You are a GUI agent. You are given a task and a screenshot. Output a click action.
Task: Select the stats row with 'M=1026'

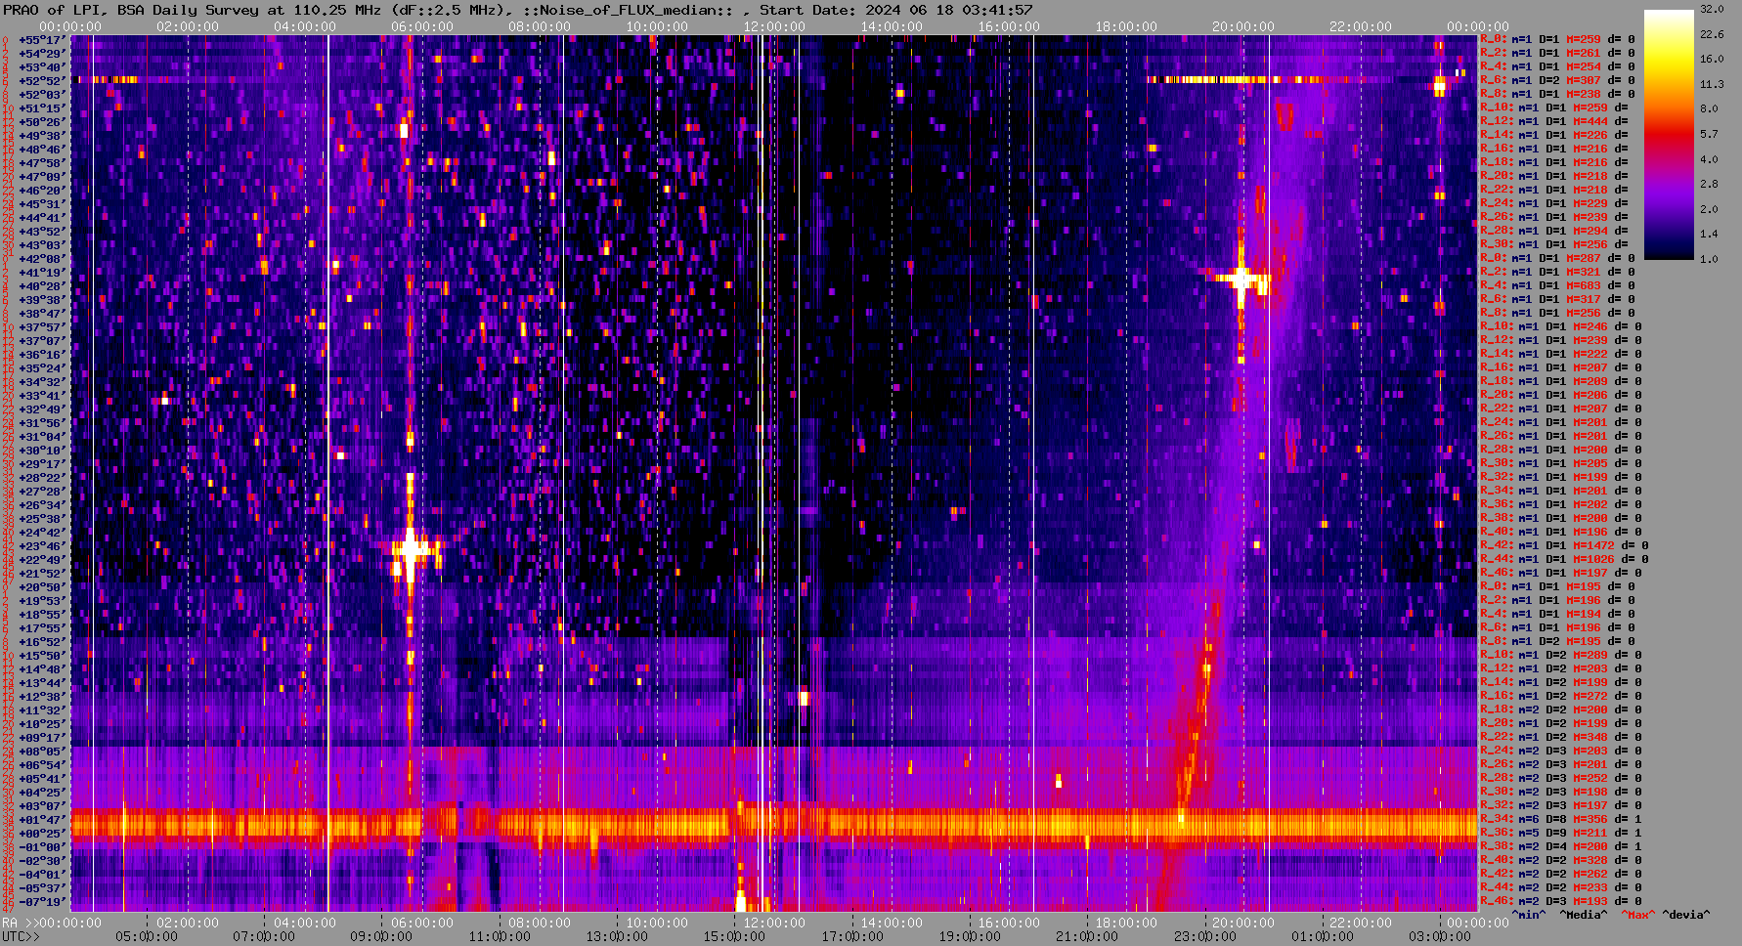point(1564,559)
